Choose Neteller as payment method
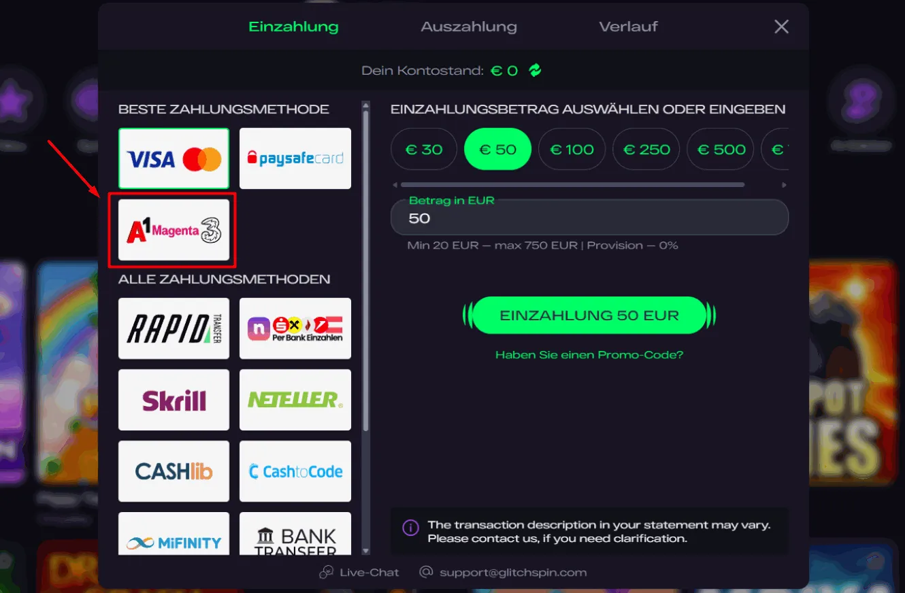This screenshot has height=593, width=905. pyautogui.click(x=295, y=400)
